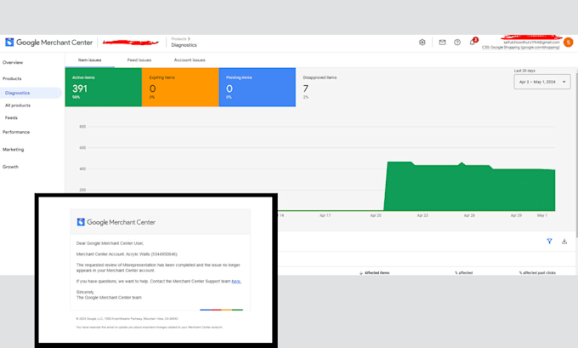Select the green Active items card
This screenshot has height=348, width=578.
(103, 87)
